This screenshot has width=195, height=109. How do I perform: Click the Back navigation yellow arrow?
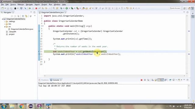click(131, 8)
